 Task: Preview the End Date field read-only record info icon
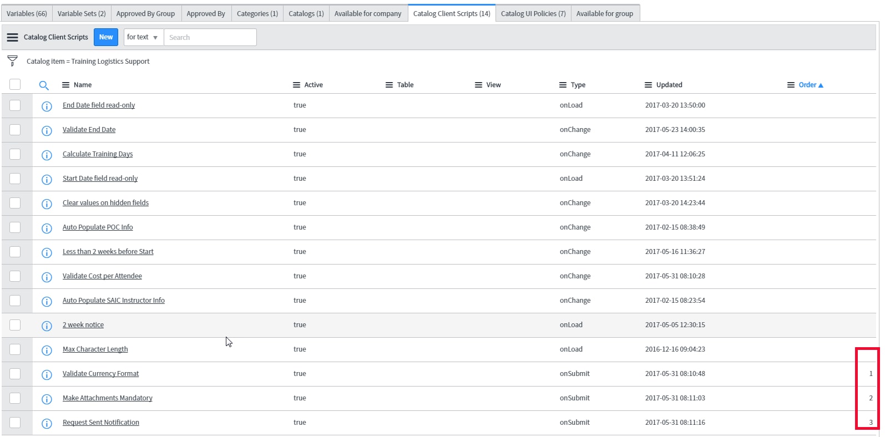(47, 106)
